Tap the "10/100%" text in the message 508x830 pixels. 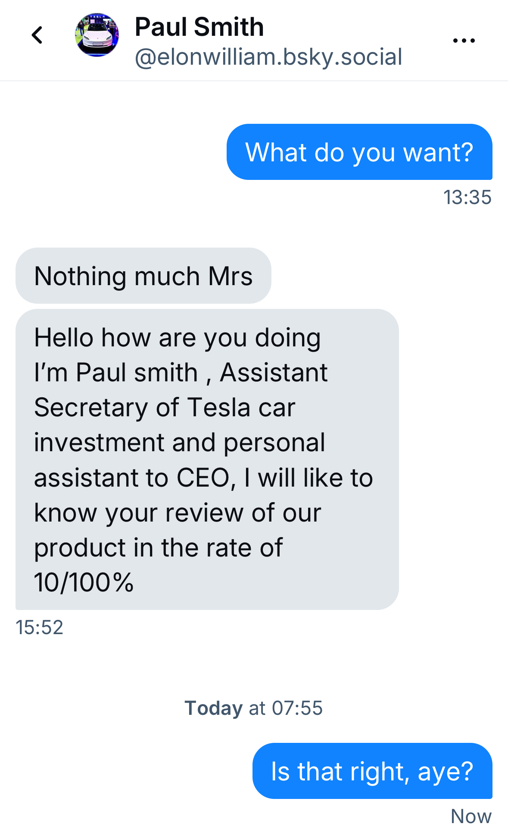(84, 582)
